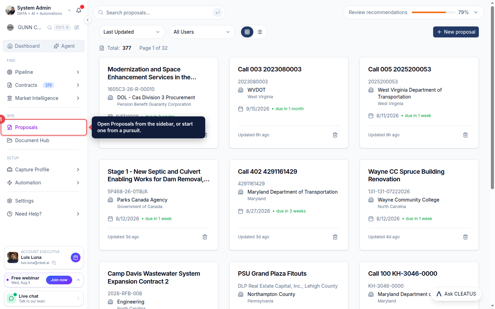Open Document Hub in the sidebar
This screenshot has width=495, height=309.
click(44, 140)
